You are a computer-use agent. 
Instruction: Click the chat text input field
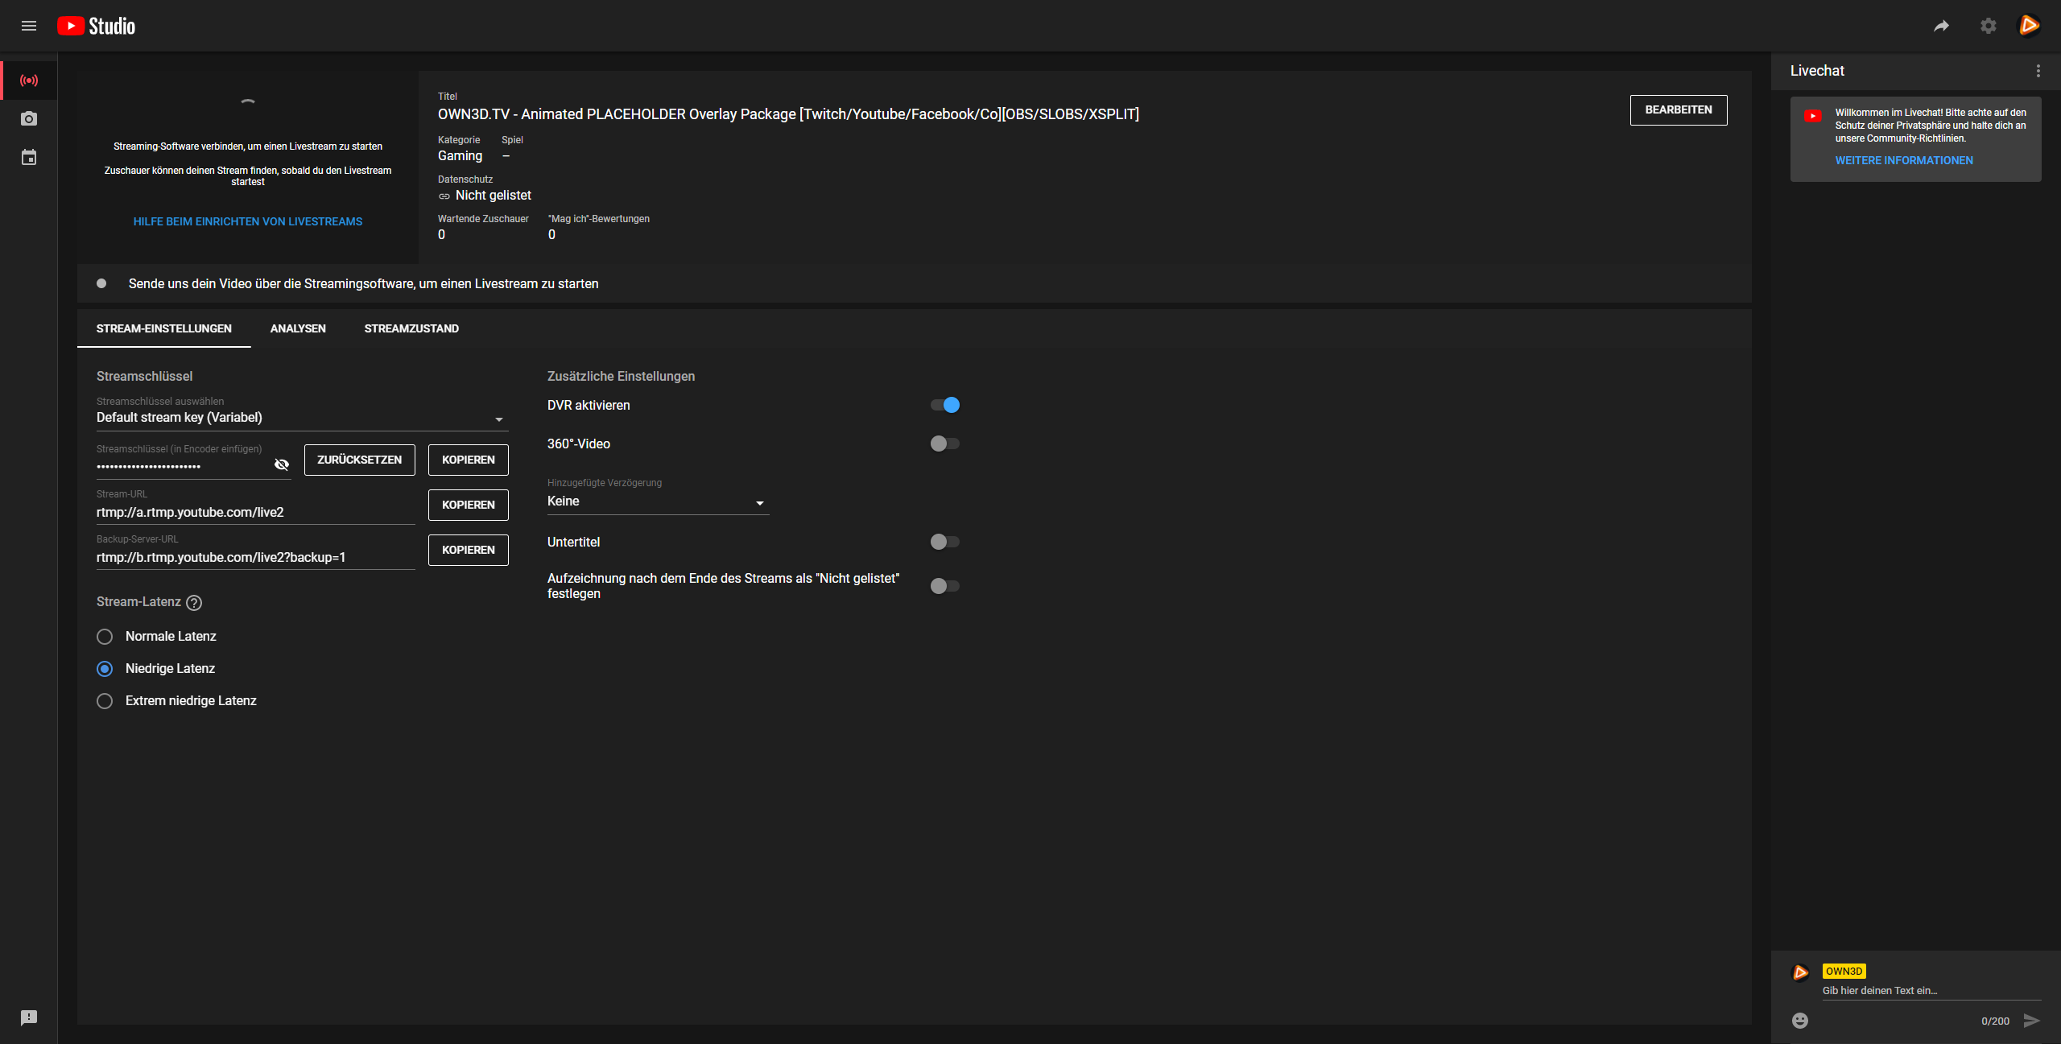click(1929, 991)
